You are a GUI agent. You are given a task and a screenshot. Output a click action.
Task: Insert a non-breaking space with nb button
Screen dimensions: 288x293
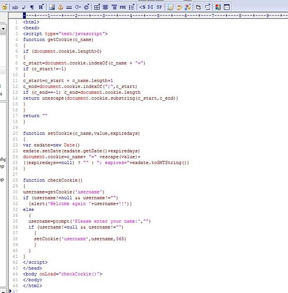(x=15, y=7)
